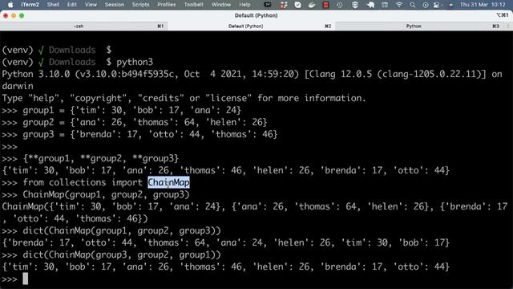Open the red-white squares menu bar icon
This screenshot has width=513, height=289.
click(283, 5)
